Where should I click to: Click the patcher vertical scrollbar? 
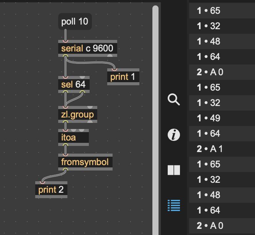155,115
